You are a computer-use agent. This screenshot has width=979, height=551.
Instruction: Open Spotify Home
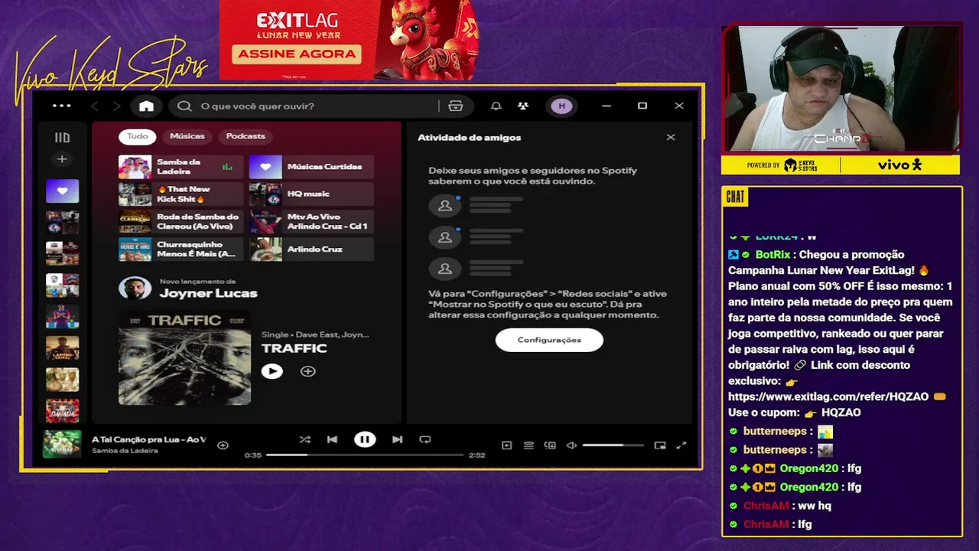click(146, 106)
